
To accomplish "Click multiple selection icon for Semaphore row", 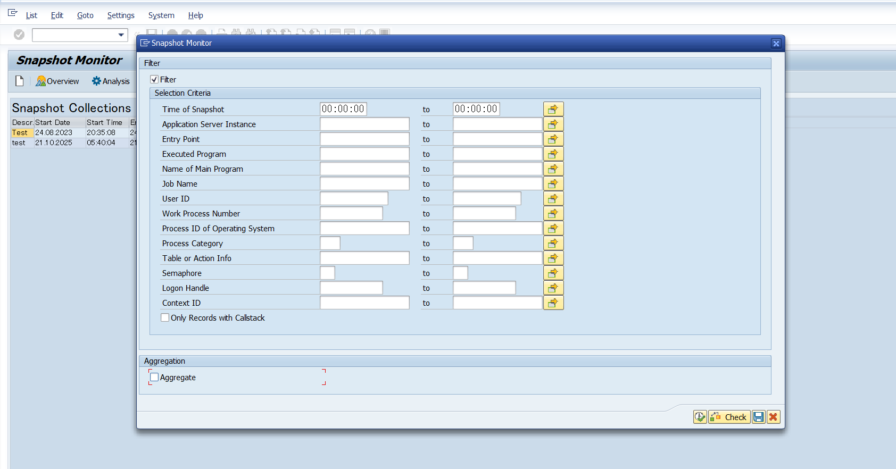I will tap(553, 273).
